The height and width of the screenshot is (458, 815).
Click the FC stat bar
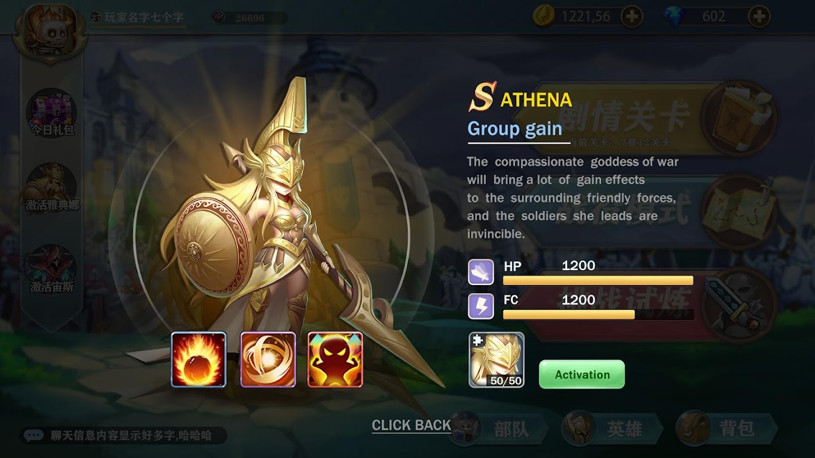(598, 315)
